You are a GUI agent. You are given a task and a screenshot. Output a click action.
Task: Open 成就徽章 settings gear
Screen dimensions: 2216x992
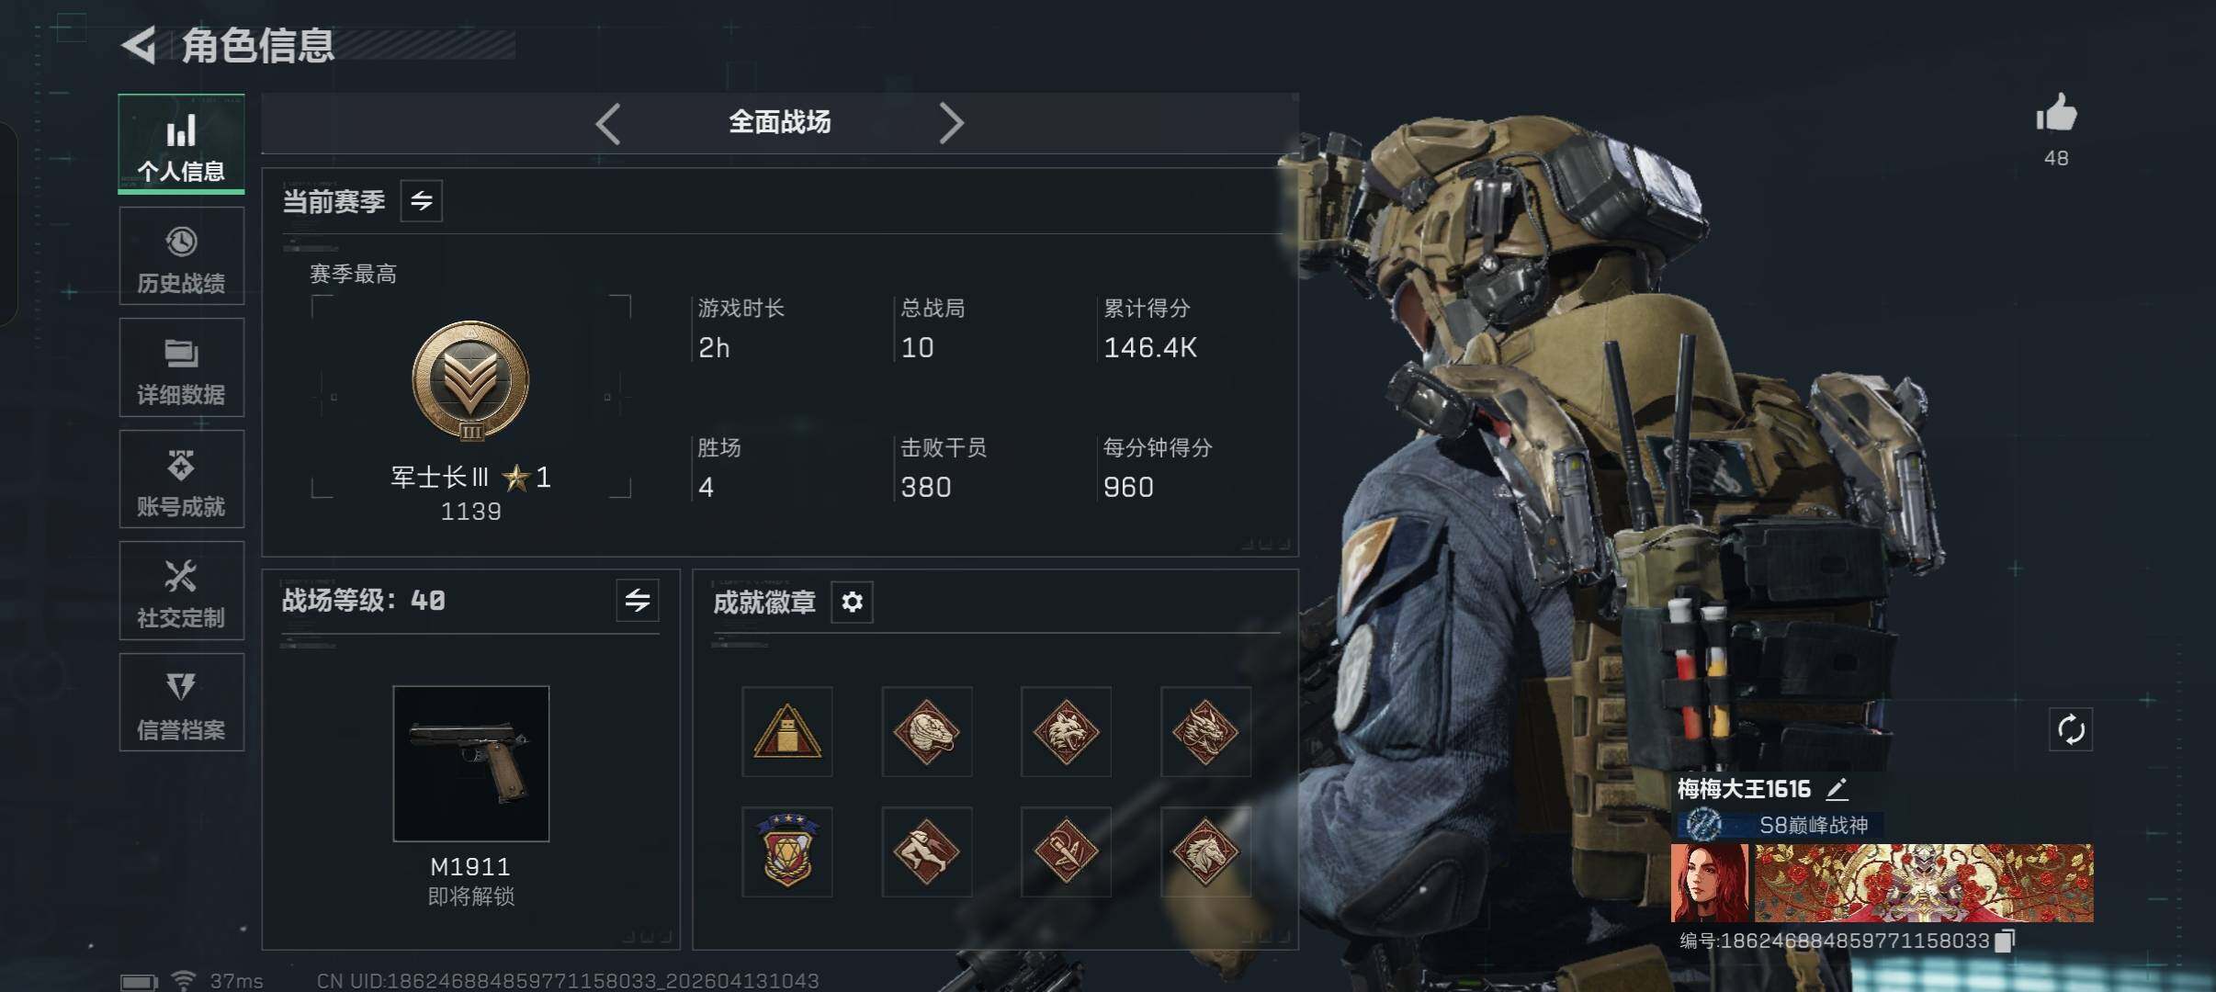point(852,602)
